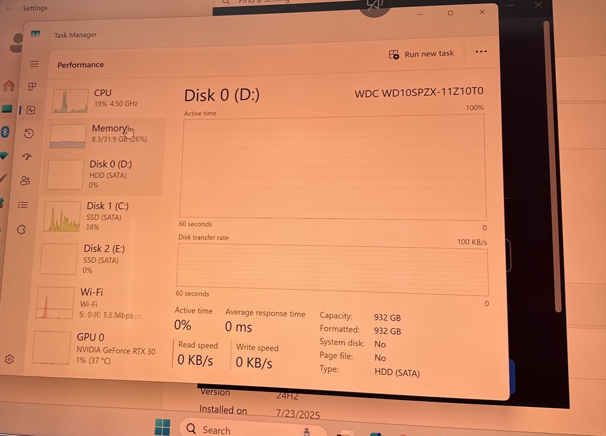
Task: Open the three-dot more options menu
Action: (481, 52)
